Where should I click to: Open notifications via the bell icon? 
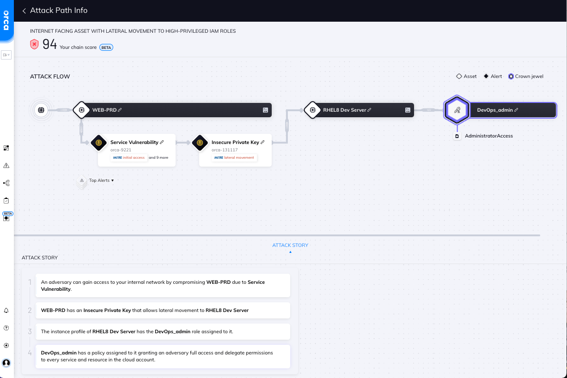tap(6, 310)
